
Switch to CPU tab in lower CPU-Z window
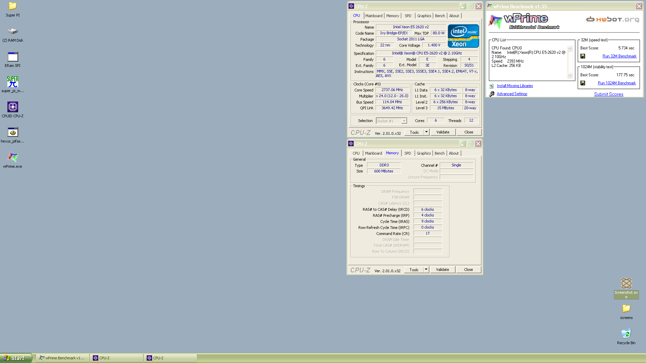coord(356,153)
